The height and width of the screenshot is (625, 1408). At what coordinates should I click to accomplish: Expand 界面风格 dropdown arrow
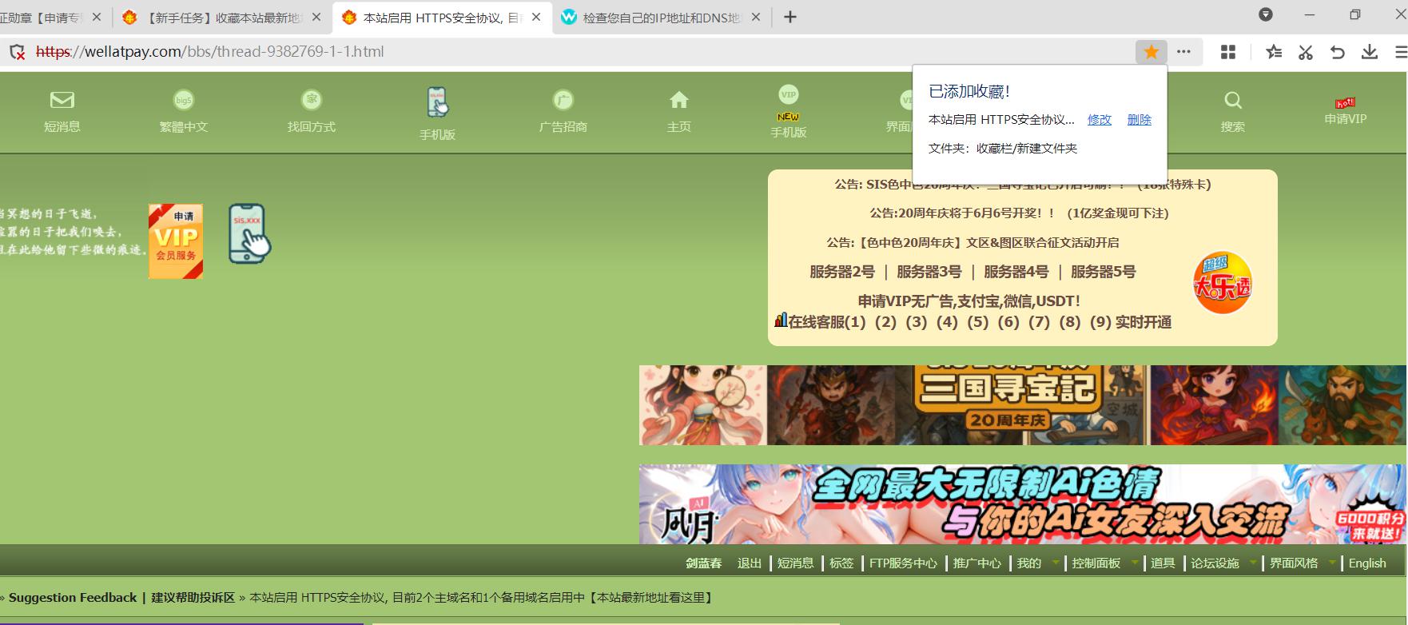point(1332,563)
